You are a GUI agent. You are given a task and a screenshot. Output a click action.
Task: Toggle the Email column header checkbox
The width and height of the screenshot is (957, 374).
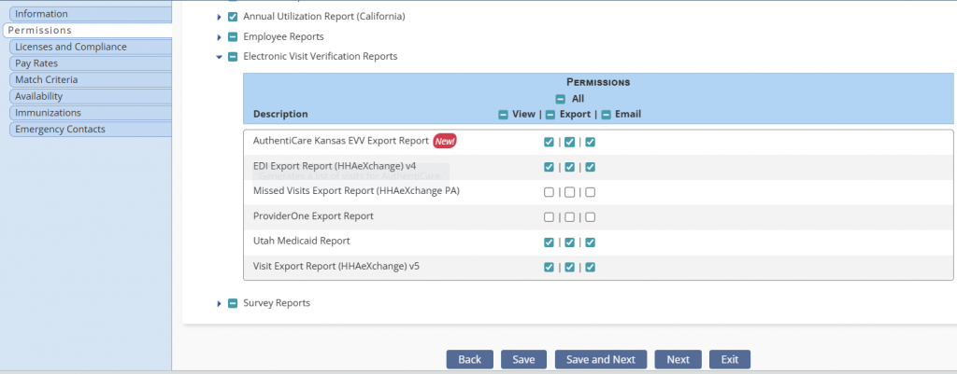coord(606,115)
